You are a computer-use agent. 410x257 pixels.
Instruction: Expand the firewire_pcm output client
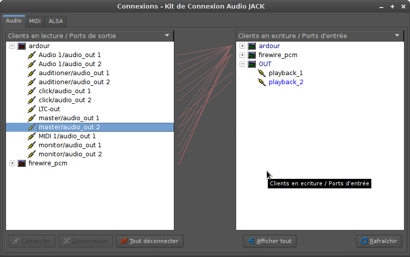tap(12, 163)
